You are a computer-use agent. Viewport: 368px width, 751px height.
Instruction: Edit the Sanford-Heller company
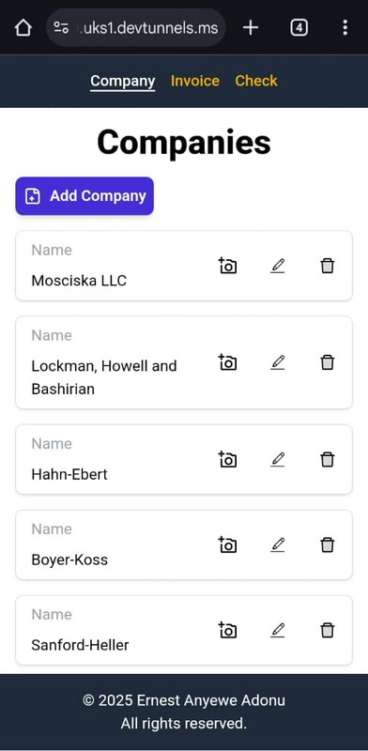point(278,630)
